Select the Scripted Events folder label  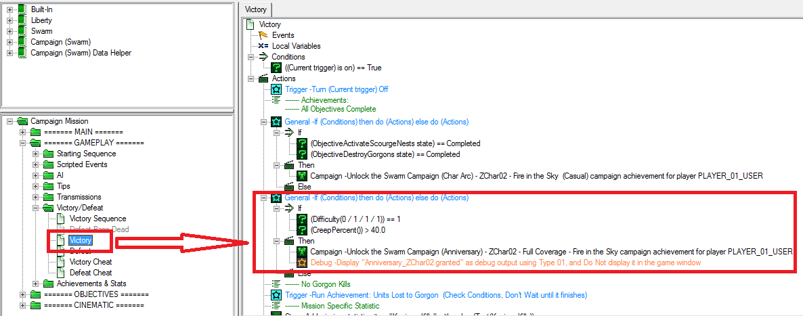click(x=82, y=164)
